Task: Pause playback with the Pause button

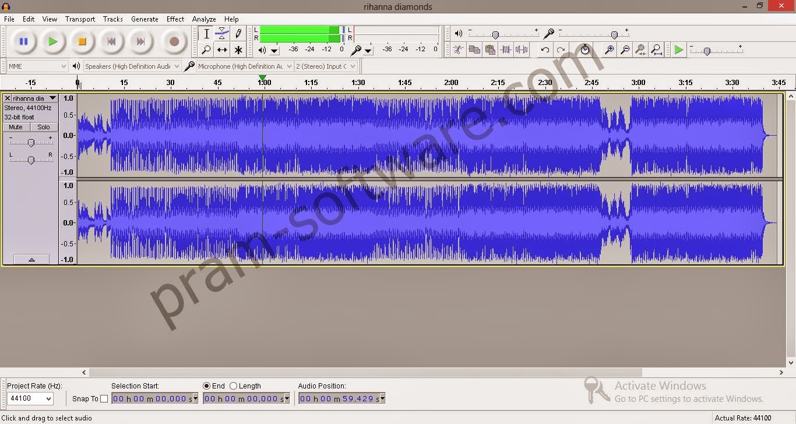Action: click(24, 41)
